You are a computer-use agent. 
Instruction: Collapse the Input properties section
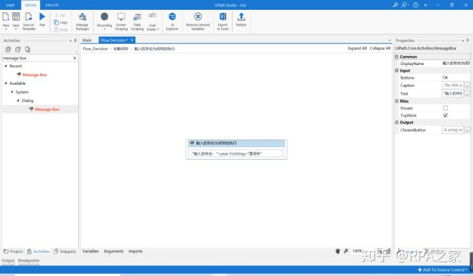[x=397, y=70]
